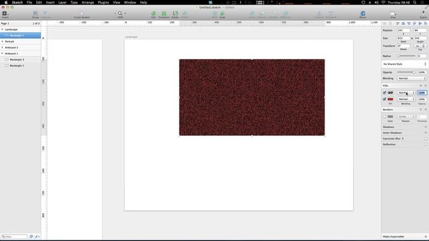Open the red fill blending dropdown
Screen dimensions: 429x241
pos(406,99)
